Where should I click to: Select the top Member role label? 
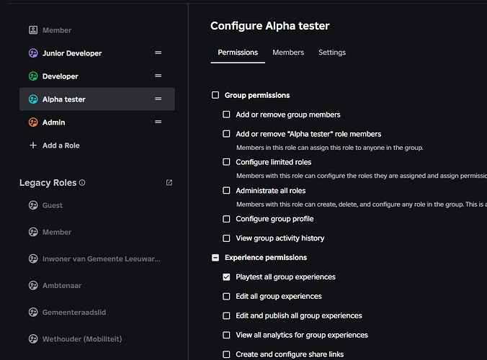coord(57,30)
